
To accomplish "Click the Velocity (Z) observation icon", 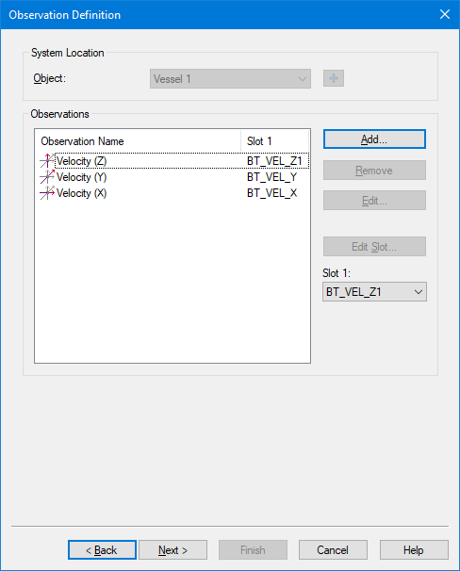I will [47, 160].
